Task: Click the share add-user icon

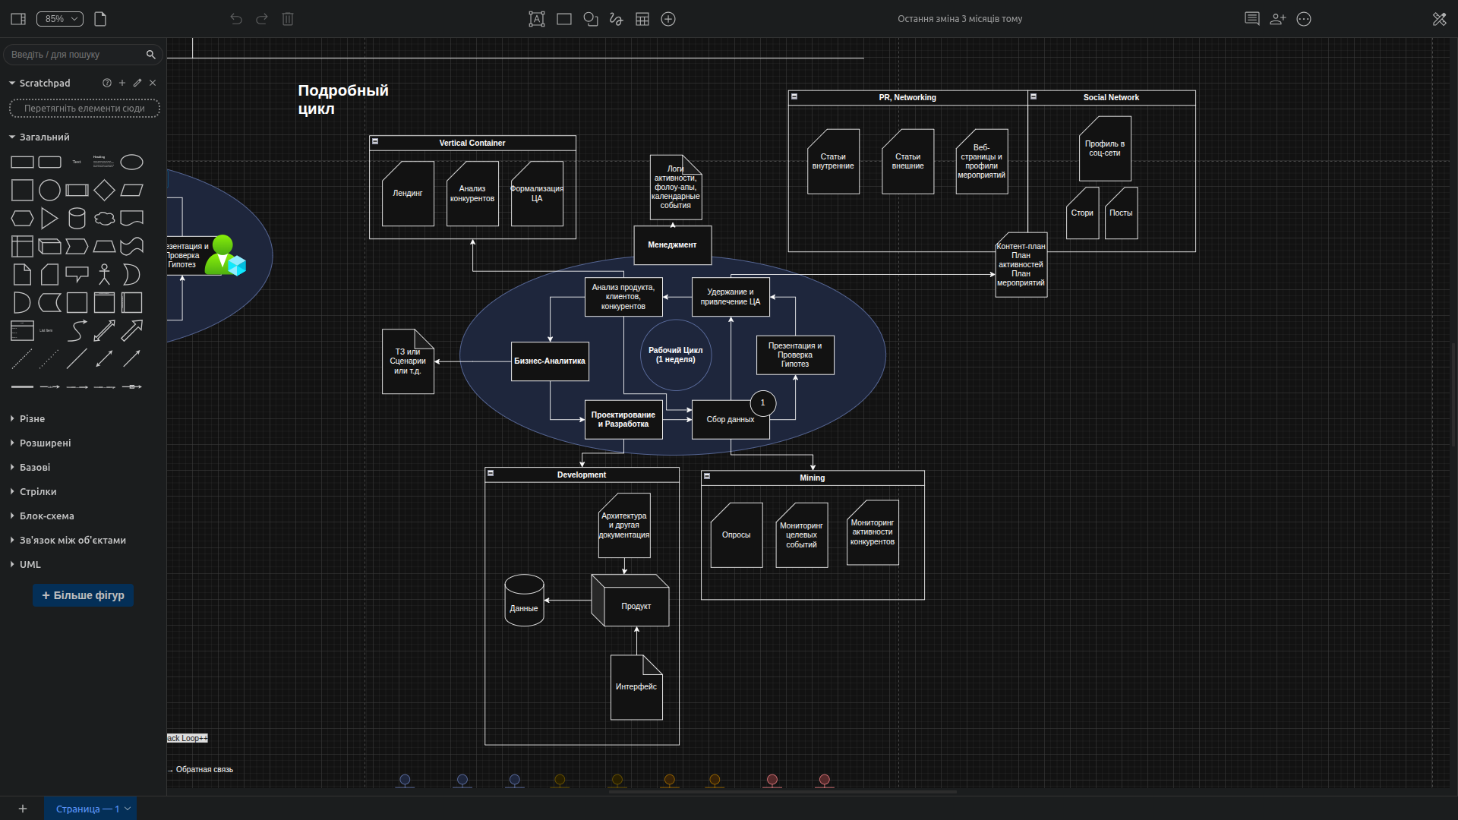Action: point(1278,19)
